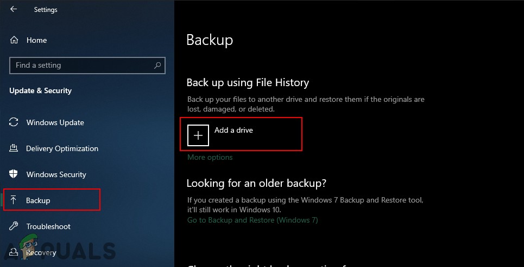Select the Delivery Optimization text entry
This screenshot has width=524, height=267.
pos(62,148)
